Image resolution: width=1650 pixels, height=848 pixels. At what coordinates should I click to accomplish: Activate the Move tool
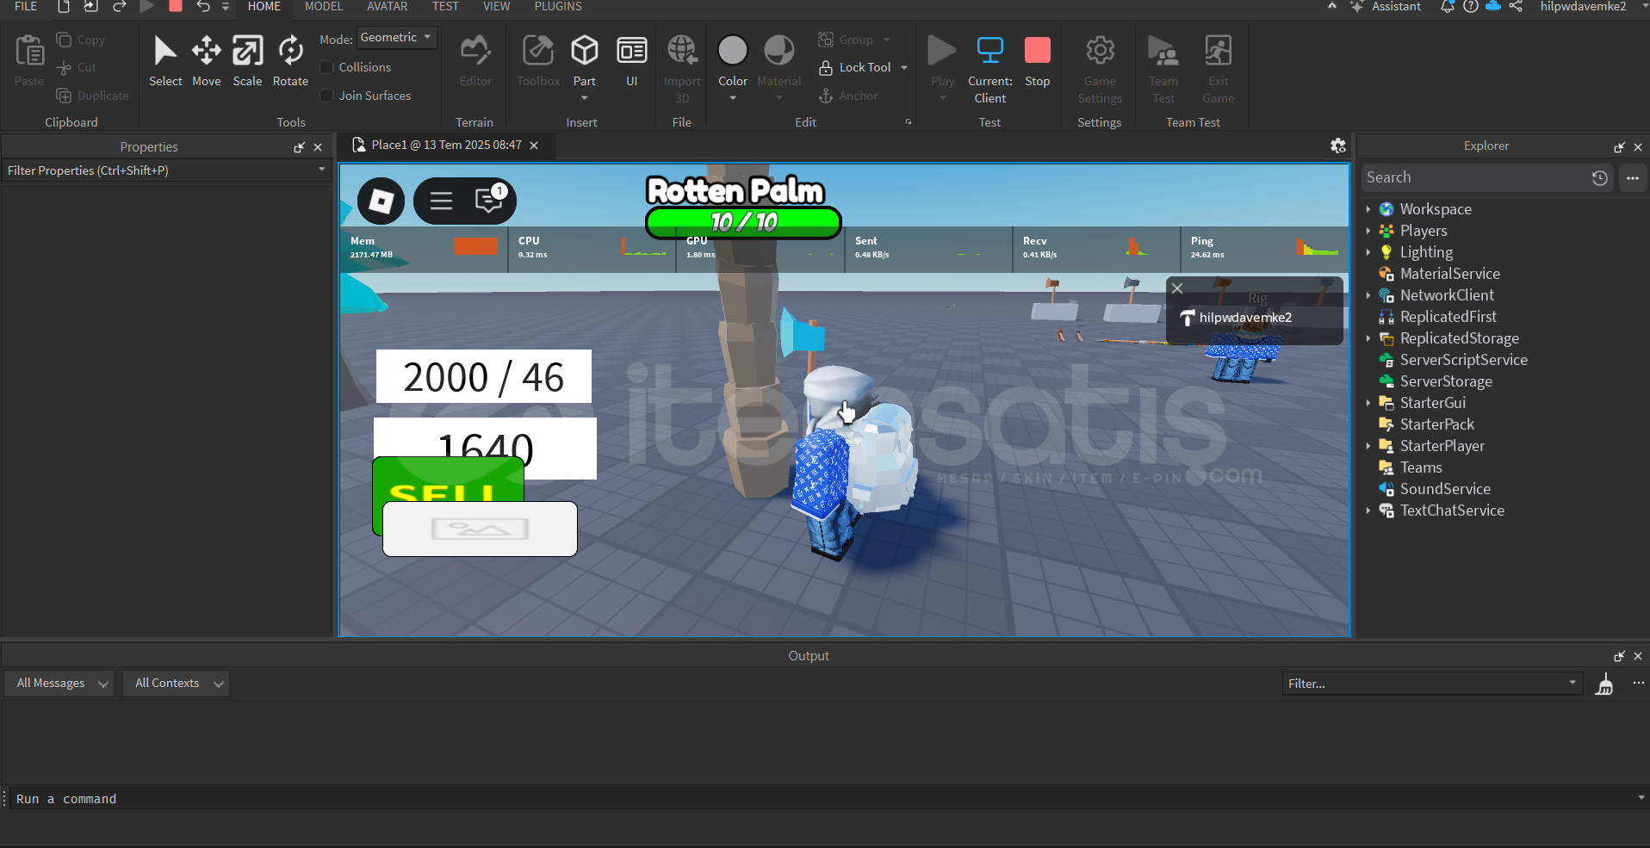tap(207, 60)
